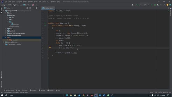Hide the Project tool window
Image resolution: width=172 pixels, height=97 pixels.
point(40,8)
